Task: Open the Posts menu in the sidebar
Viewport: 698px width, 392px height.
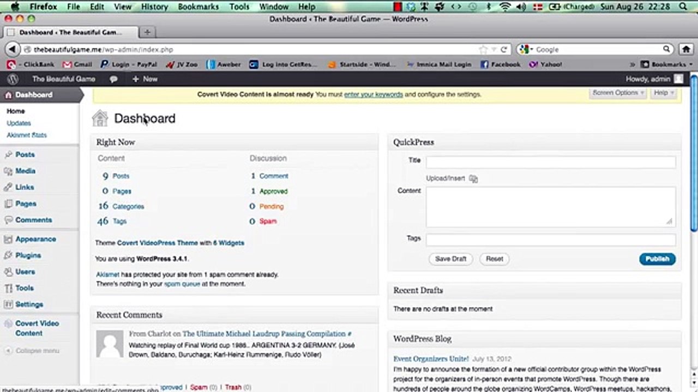Action: click(25, 155)
